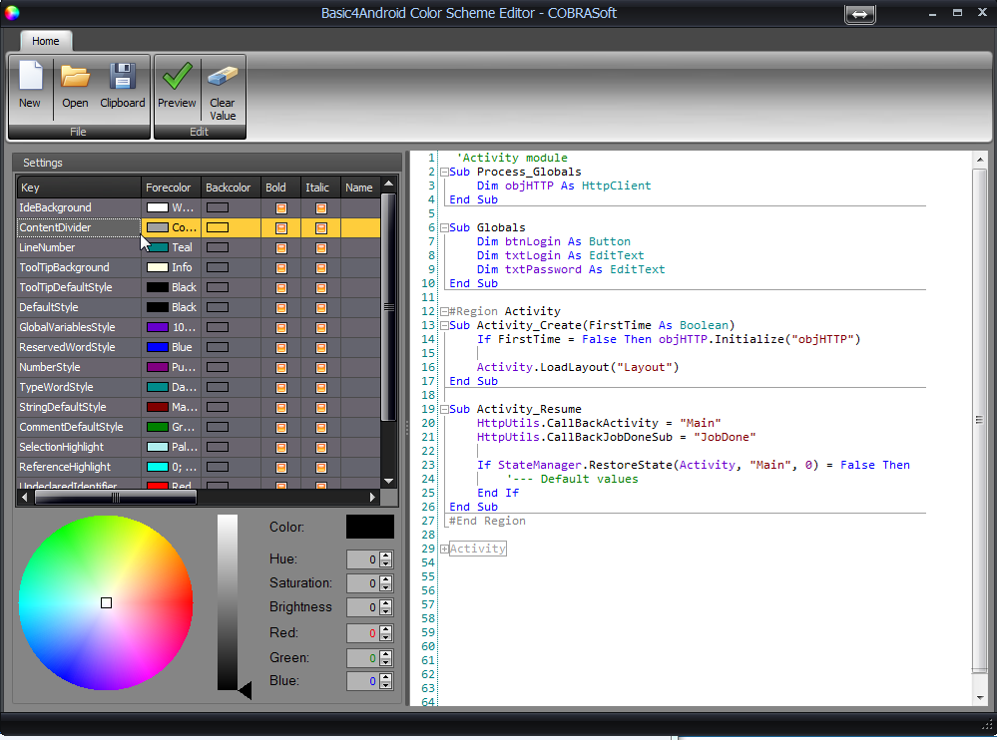Viewport: 997px width, 740px height.
Task: Toggle Italic checkbox for LineNumber row
Action: (321, 247)
